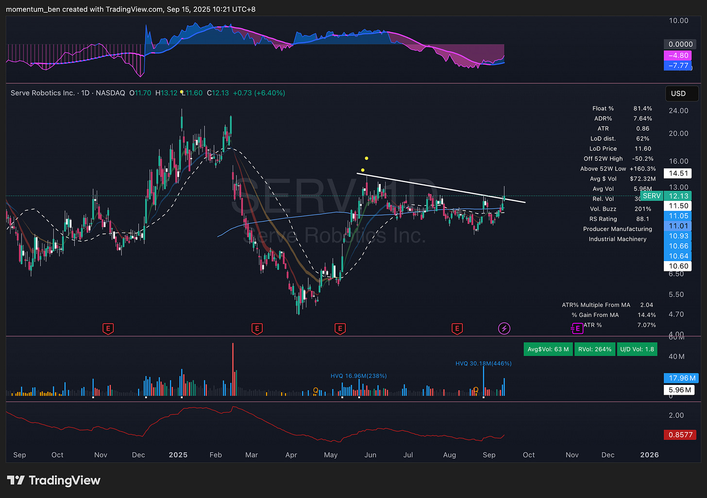
Task: Click the green SERV symbol tag
Action: click(x=652, y=196)
